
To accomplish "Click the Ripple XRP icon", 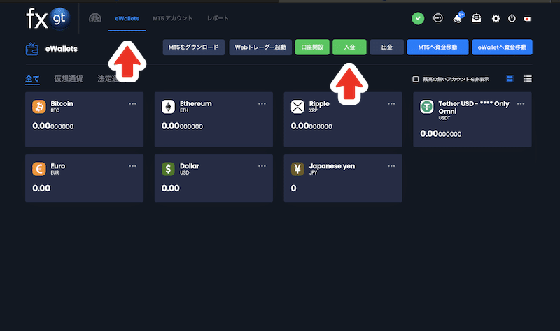I will tap(297, 107).
